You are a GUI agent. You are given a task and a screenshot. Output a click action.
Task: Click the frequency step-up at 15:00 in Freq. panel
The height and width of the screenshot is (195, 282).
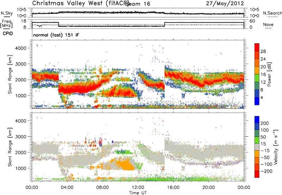tap(165, 24)
